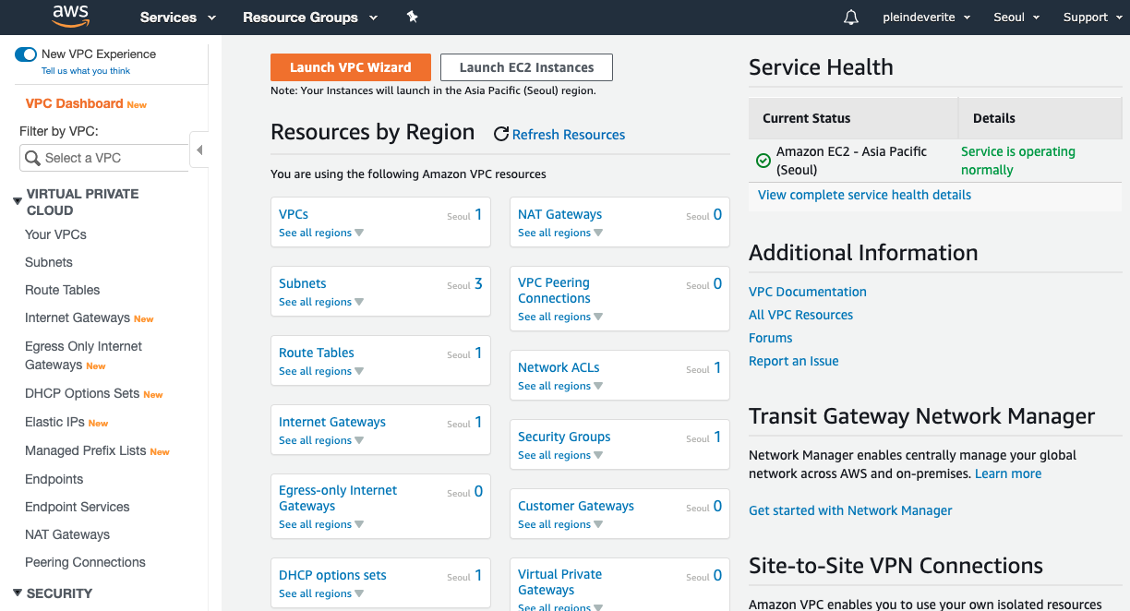The width and height of the screenshot is (1130, 611).
Task: Open Egress Only Internet Gateways in sidebar
Action: [x=83, y=355]
